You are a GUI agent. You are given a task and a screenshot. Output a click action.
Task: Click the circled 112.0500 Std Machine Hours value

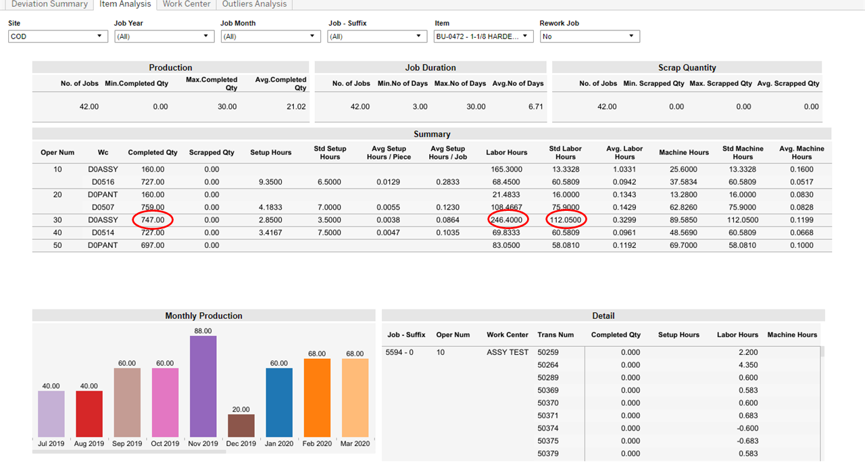[566, 220]
